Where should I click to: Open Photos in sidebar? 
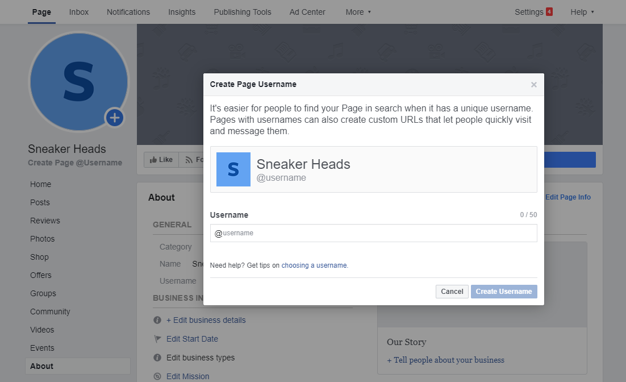pyautogui.click(x=42, y=239)
